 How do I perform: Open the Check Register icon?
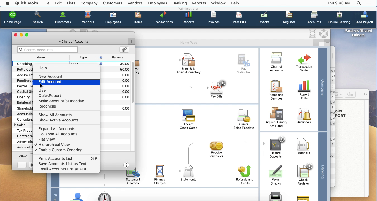point(303,175)
